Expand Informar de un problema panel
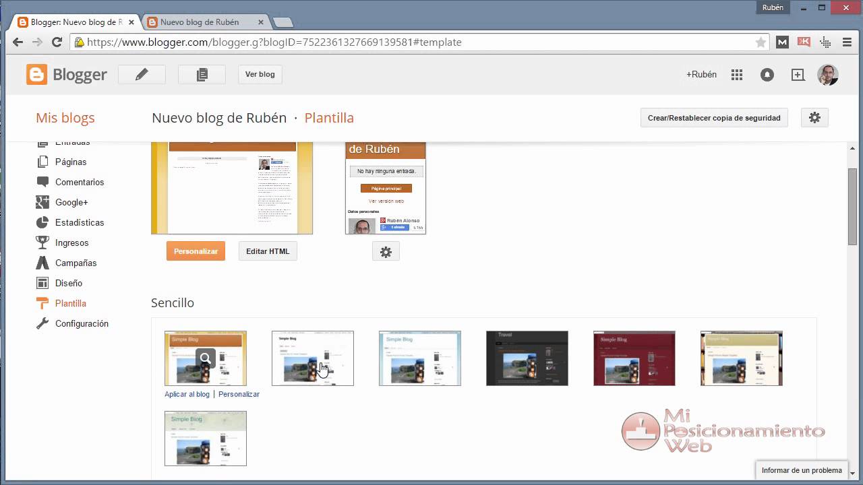This screenshot has height=485, width=863. click(801, 470)
